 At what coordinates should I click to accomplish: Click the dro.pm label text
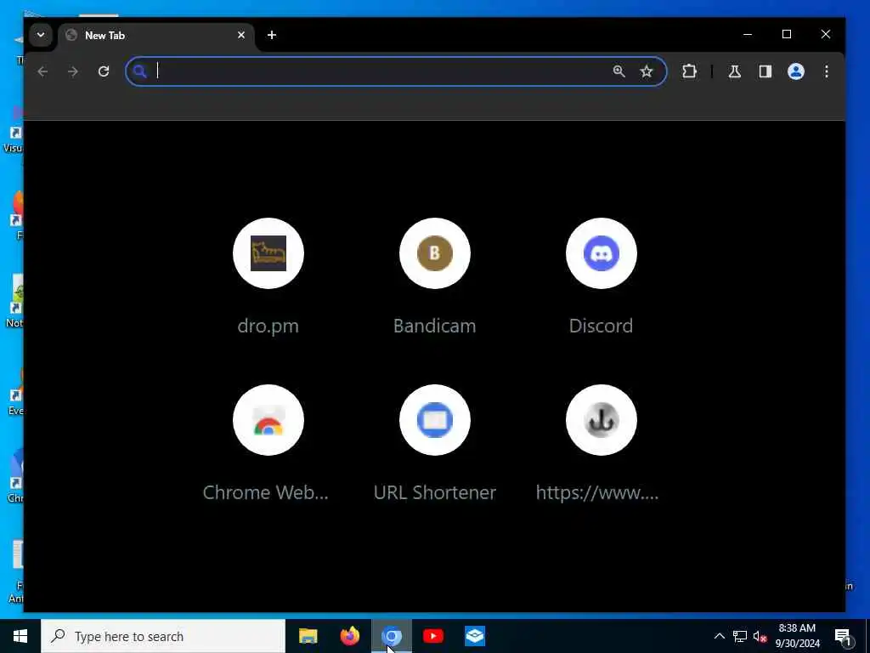point(268,326)
